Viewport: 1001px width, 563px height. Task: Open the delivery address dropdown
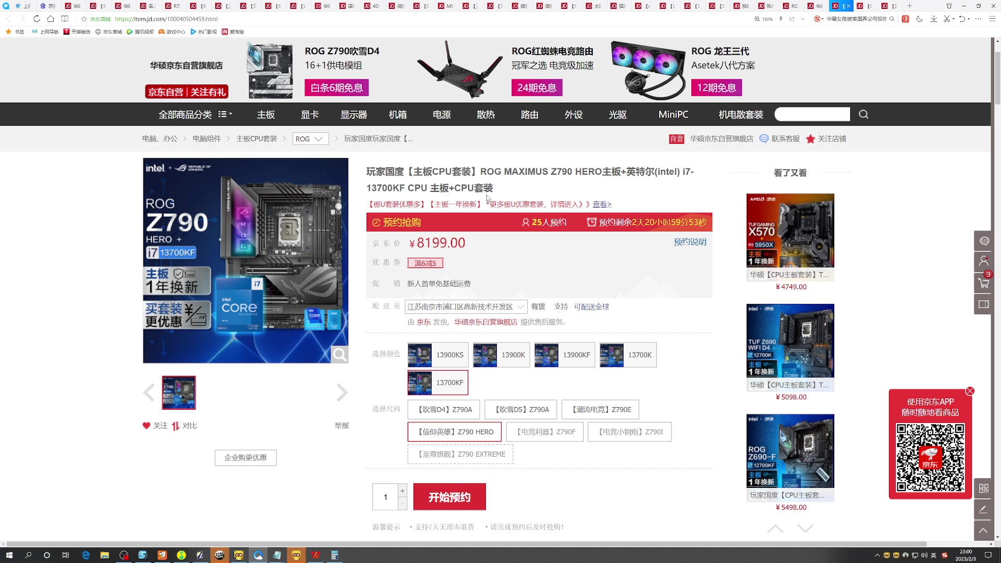[x=466, y=307]
